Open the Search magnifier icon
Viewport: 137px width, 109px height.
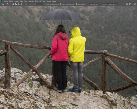127,4
